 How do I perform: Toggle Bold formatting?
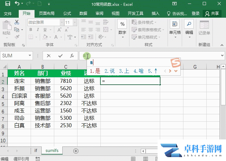pyautogui.click(x=31, y=30)
